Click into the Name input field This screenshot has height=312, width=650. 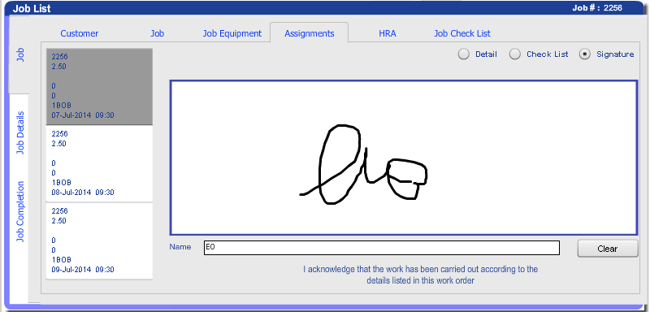pos(382,248)
